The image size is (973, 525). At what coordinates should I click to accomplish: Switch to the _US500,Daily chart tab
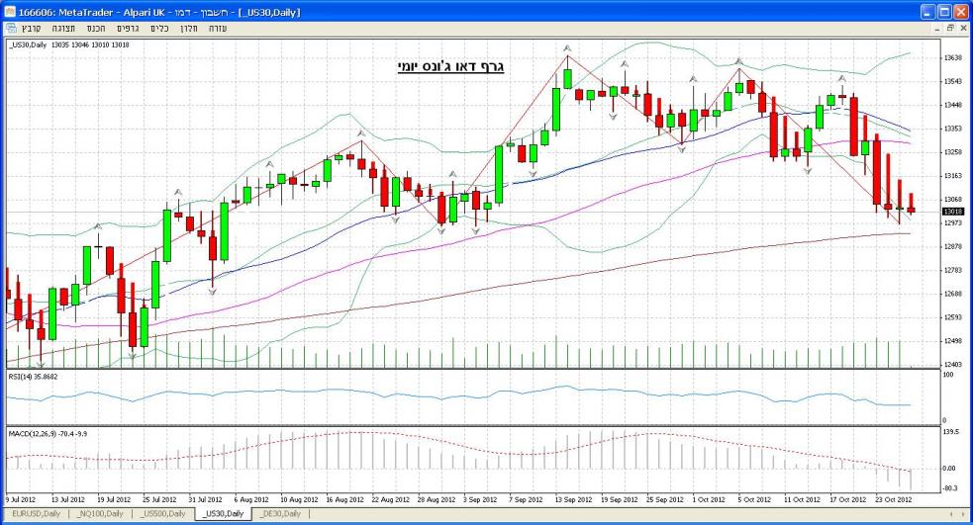[x=164, y=514]
